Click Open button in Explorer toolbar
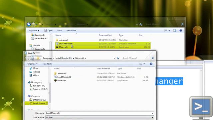The width and height of the screenshot is (213, 120). 48,30
